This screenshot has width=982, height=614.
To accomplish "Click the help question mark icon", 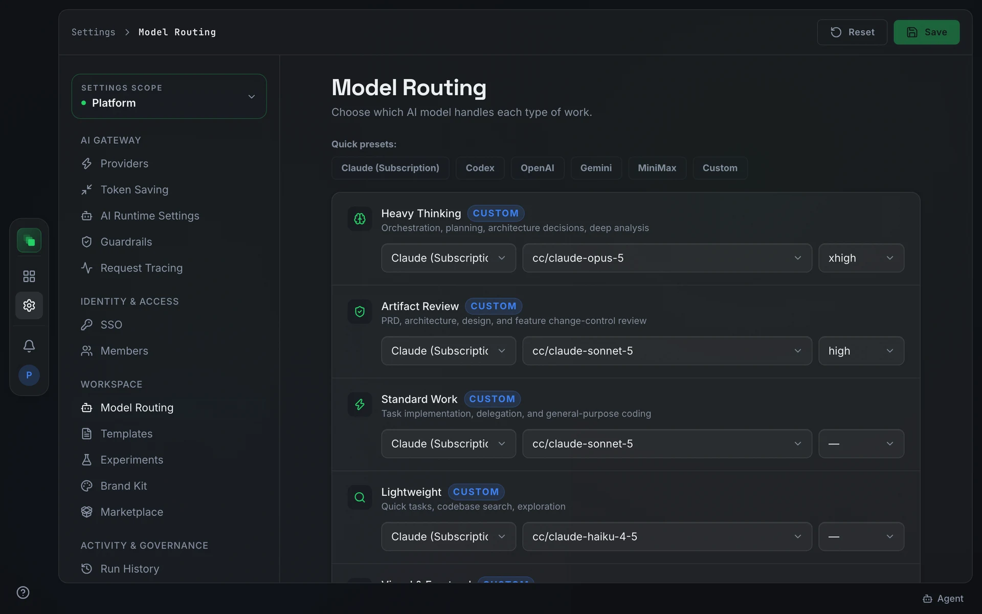I will (x=23, y=593).
